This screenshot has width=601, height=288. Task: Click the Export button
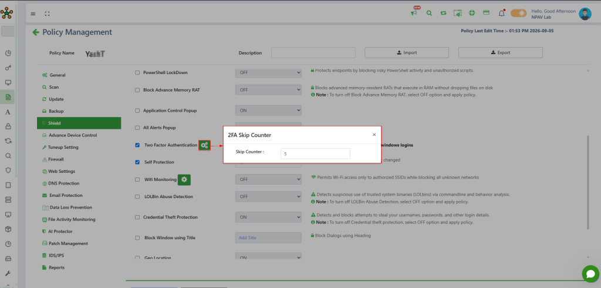pos(501,53)
